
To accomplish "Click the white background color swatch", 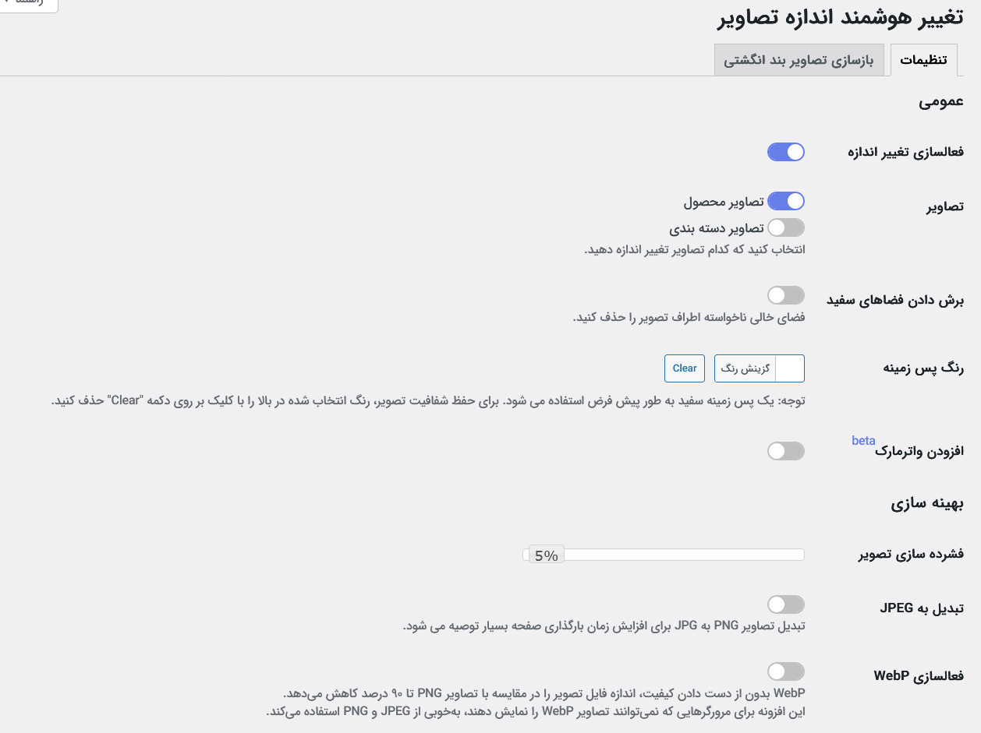I will point(790,368).
